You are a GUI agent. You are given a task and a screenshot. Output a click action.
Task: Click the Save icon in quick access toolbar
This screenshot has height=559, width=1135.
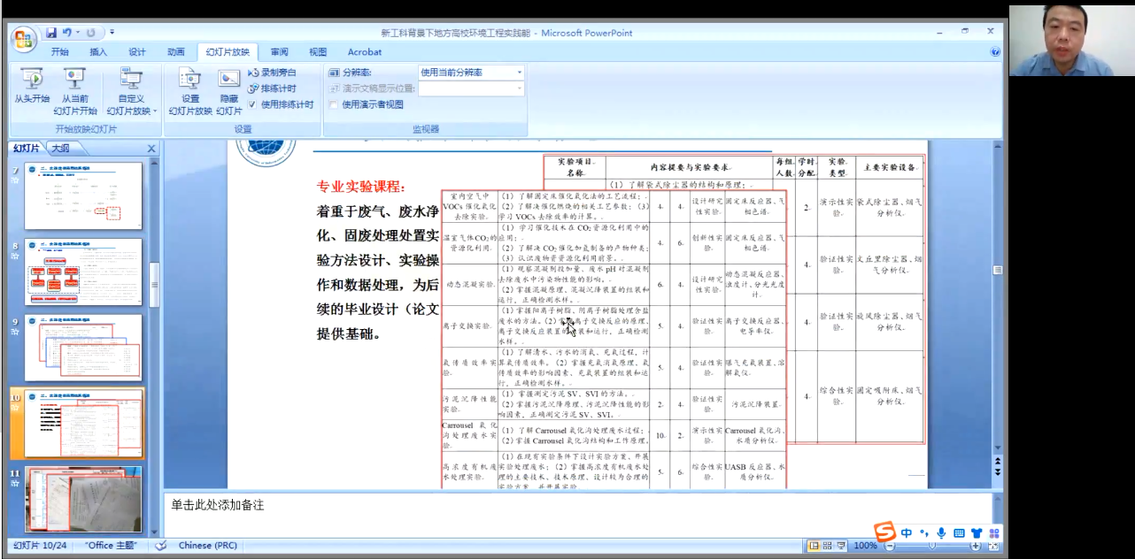point(51,33)
